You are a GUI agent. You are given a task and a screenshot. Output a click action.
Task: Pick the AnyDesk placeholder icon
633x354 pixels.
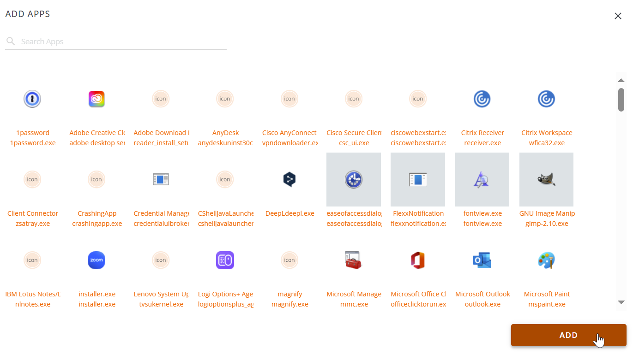click(x=225, y=99)
